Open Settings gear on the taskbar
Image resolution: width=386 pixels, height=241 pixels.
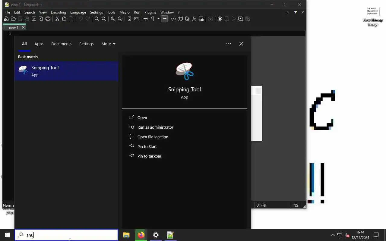click(x=156, y=235)
